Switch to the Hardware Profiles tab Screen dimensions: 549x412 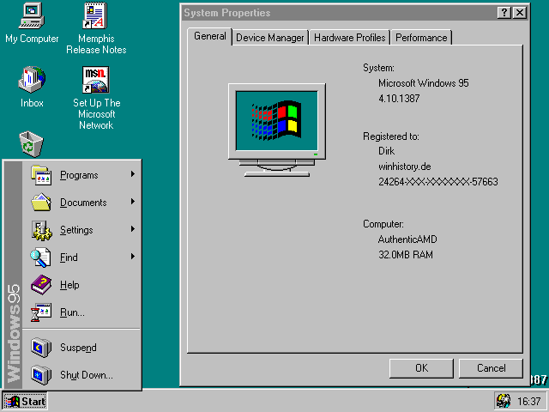(349, 38)
